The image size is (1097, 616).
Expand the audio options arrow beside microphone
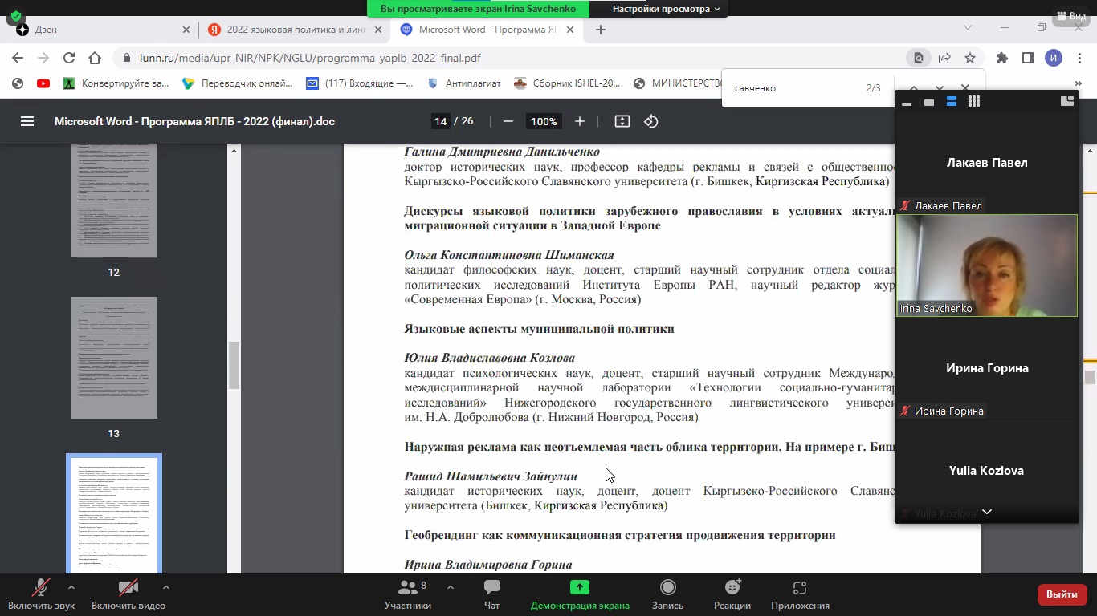coord(72,587)
